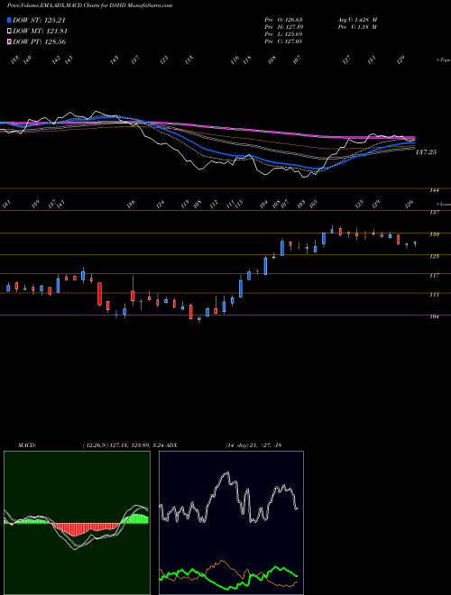Click the 'Avg V: 1.428 M' volume text
Viewport: 451px width, 595px height.
tap(357, 20)
